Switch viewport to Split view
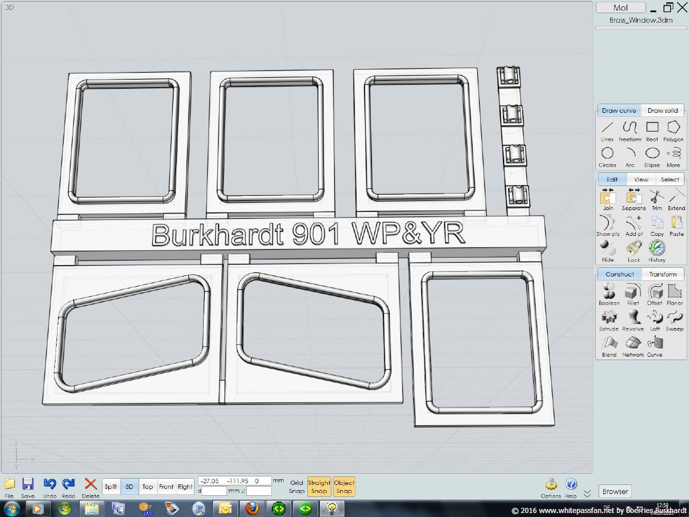This screenshot has width=689, height=517. coord(111,487)
